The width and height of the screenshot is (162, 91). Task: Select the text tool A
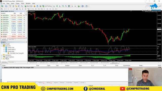coord(23,9)
